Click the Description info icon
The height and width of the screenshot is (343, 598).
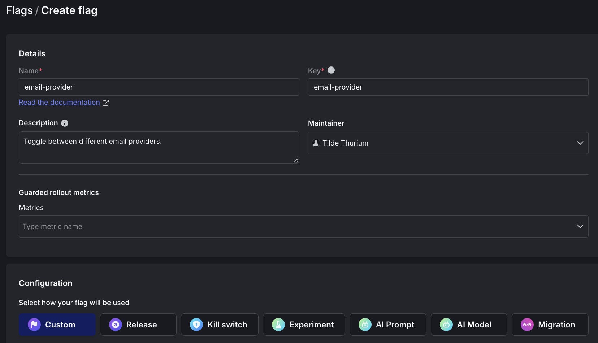click(x=65, y=123)
